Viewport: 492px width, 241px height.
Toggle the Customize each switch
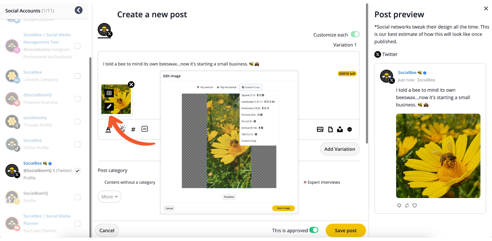355,34
